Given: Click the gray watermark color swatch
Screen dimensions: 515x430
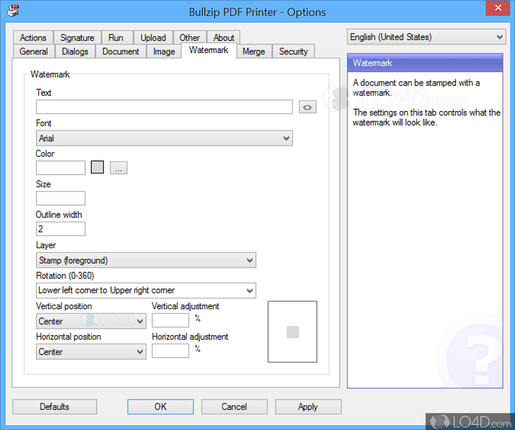Looking at the screenshot, I should (98, 167).
